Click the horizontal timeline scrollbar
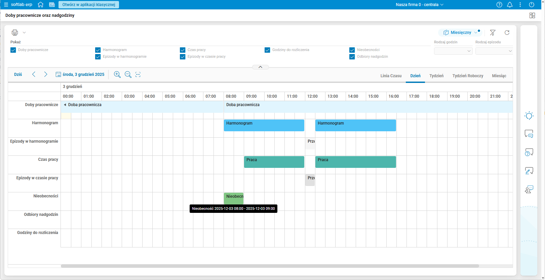Viewport: 545px width, 280px height. pyautogui.click(x=270, y=266)
